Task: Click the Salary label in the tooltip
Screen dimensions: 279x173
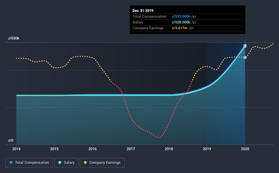Action: [138, 22]
